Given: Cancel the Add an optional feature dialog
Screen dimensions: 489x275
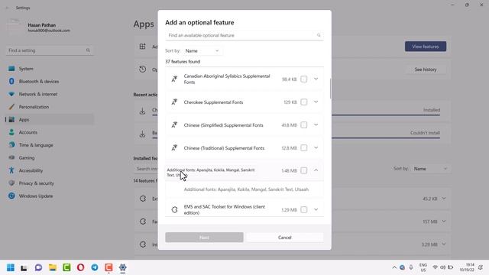Looking at the screenshot, I should [x=285, y=238].
